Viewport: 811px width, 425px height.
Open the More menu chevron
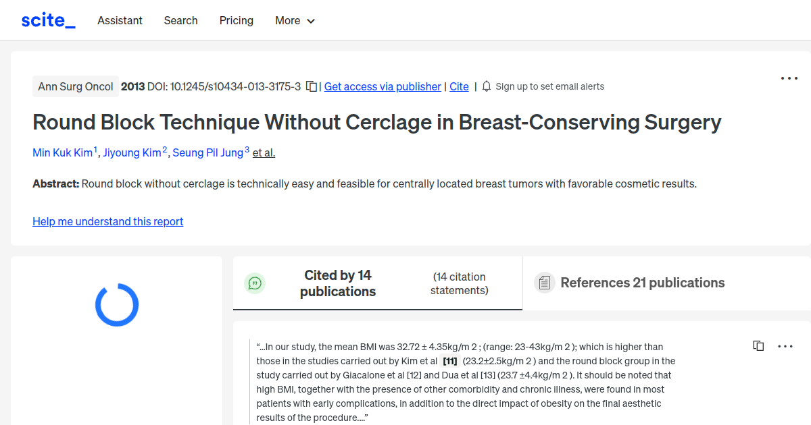pyautogui.click(x=312, y=21)
